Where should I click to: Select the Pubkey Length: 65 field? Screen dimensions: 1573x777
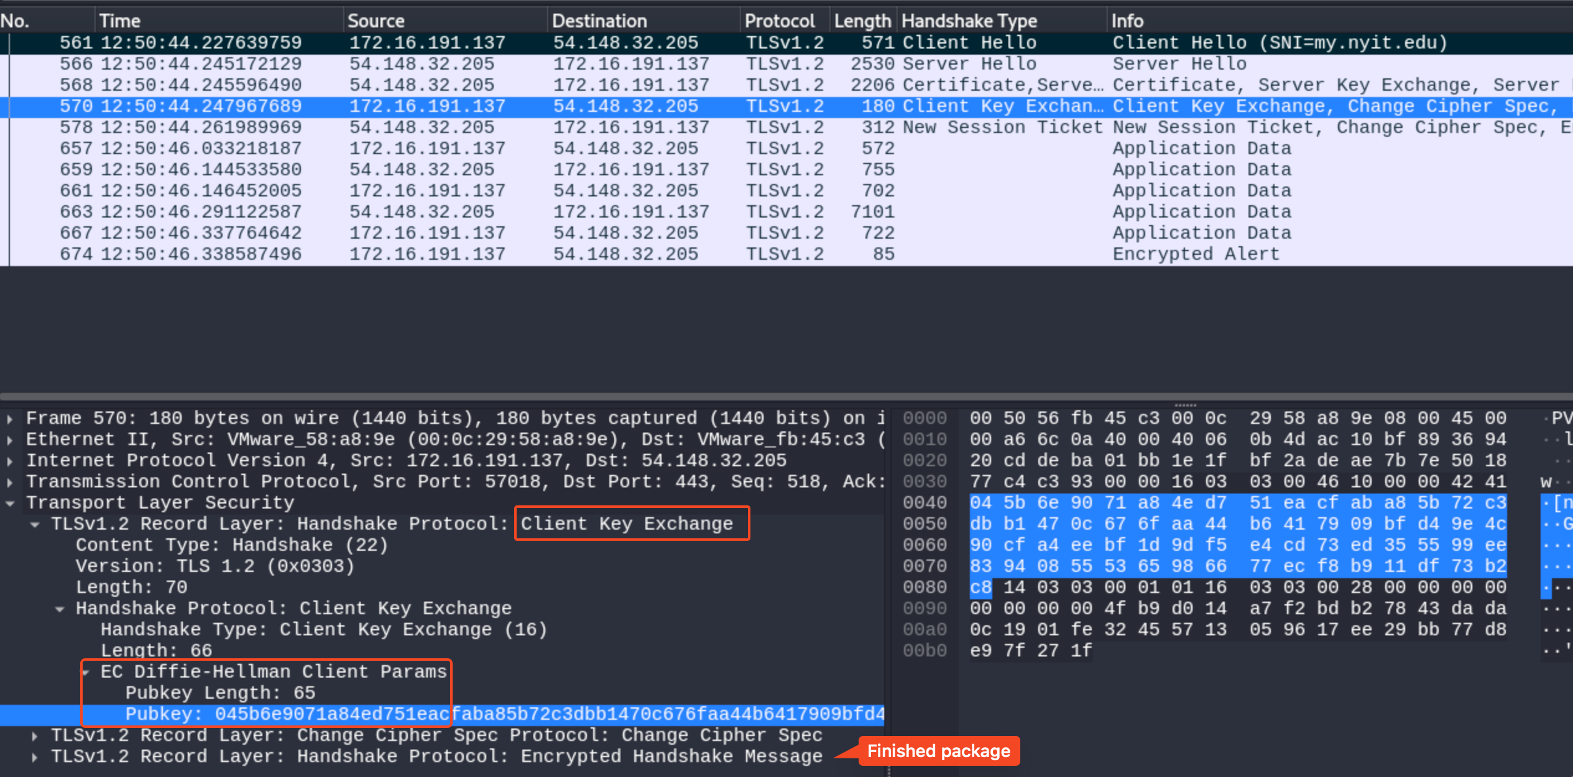tap(220, 693)
